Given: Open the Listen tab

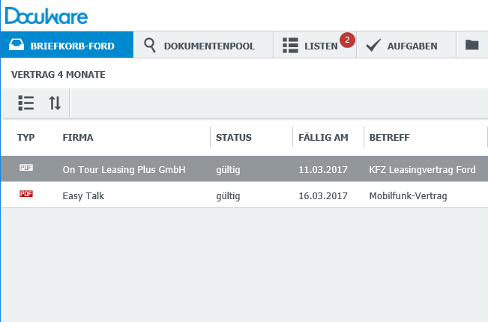Looking at the screenshot, I should click(x=315, y=45).
